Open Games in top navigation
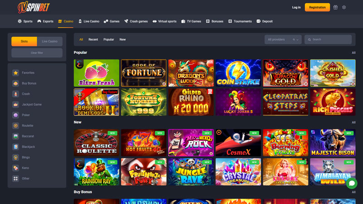This screenshot has width=363, height=204. (112, 21)
